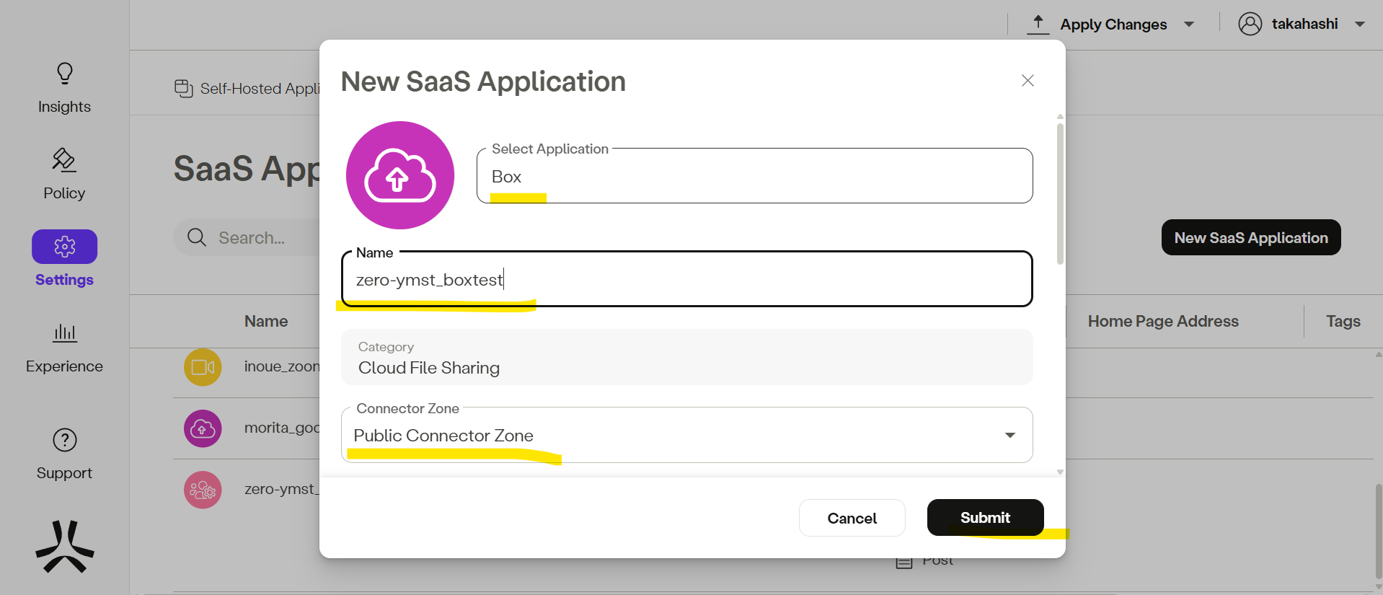Open the Apply Changes dropdown arrow
The image size is (1383, 595).
1189,25
